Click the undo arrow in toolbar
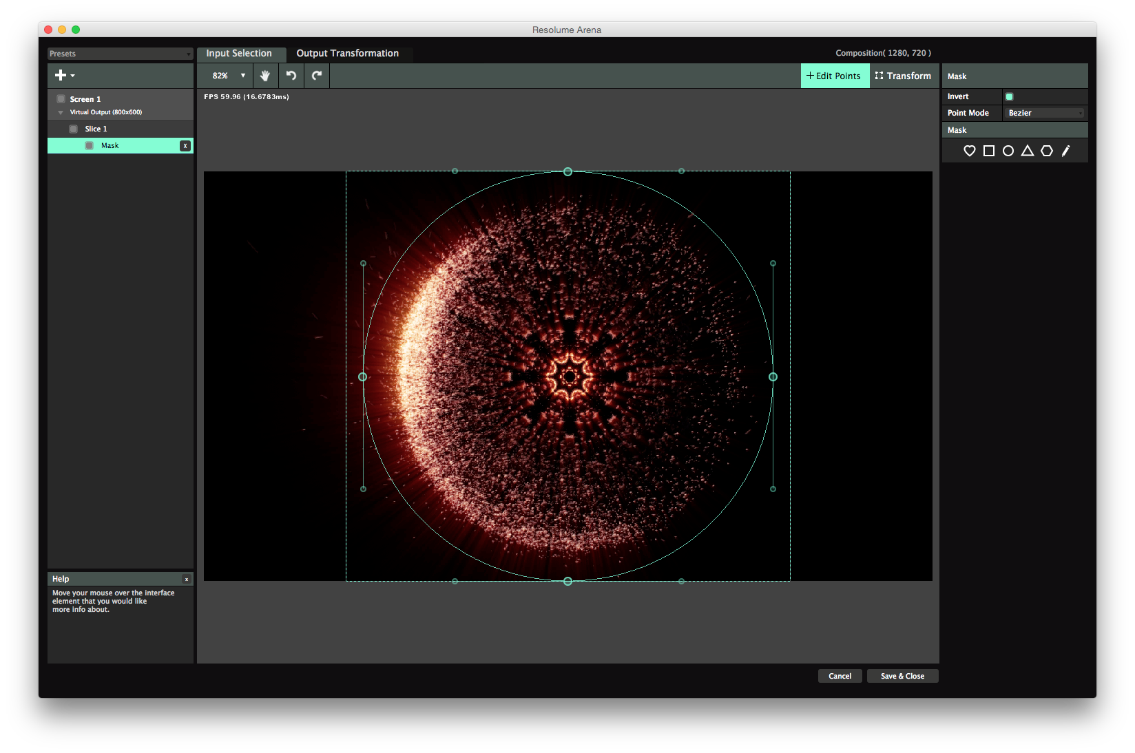 tap(291, 76)
